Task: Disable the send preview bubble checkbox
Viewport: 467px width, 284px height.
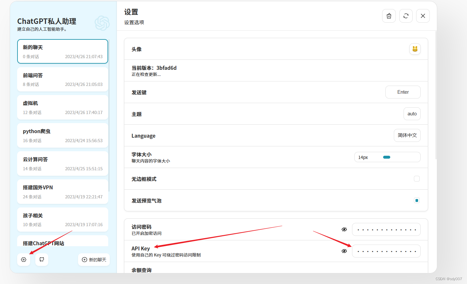Action: tap(417, 200)
